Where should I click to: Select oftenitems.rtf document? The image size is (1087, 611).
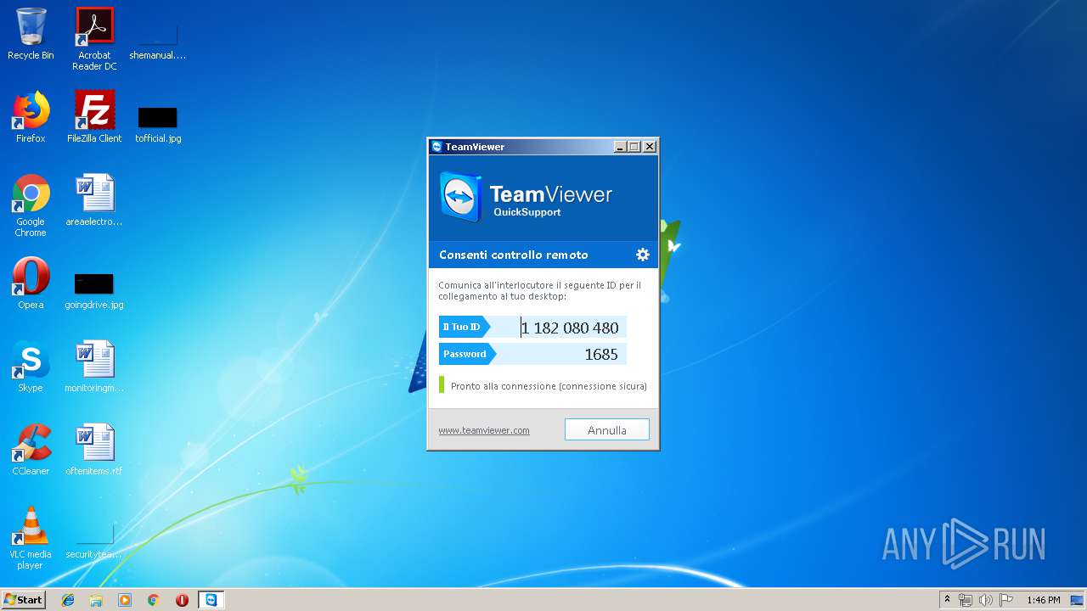[94, 450]
